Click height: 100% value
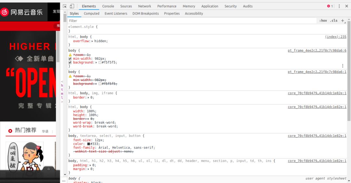The width and height of the screenshot is (351, 183). coord(94,115)
